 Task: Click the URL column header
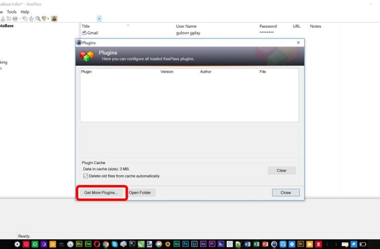pos(296,26)
